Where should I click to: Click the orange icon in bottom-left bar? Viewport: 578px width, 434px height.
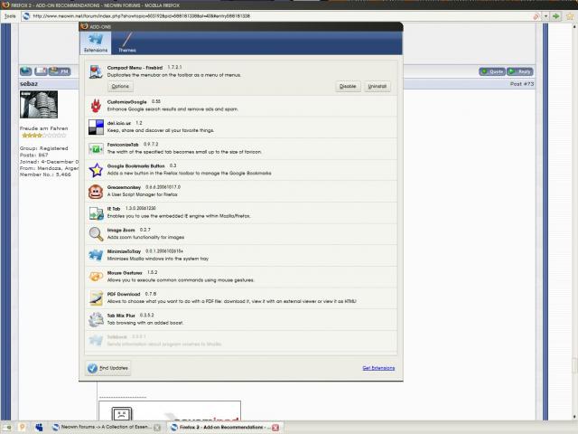[22, 428]
